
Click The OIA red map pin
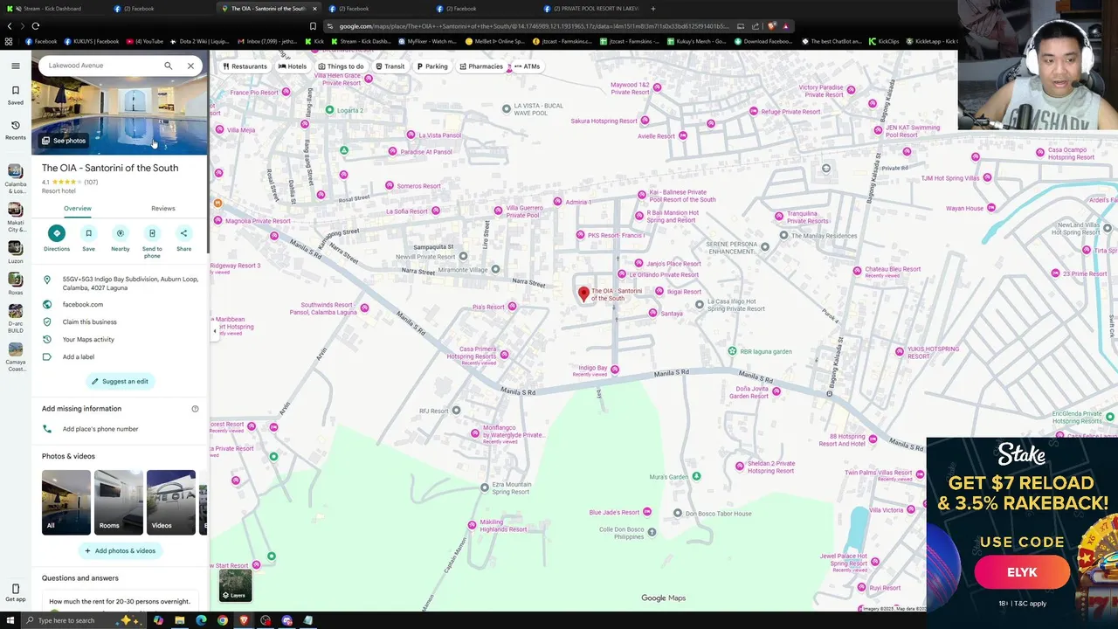click(584, 294)
